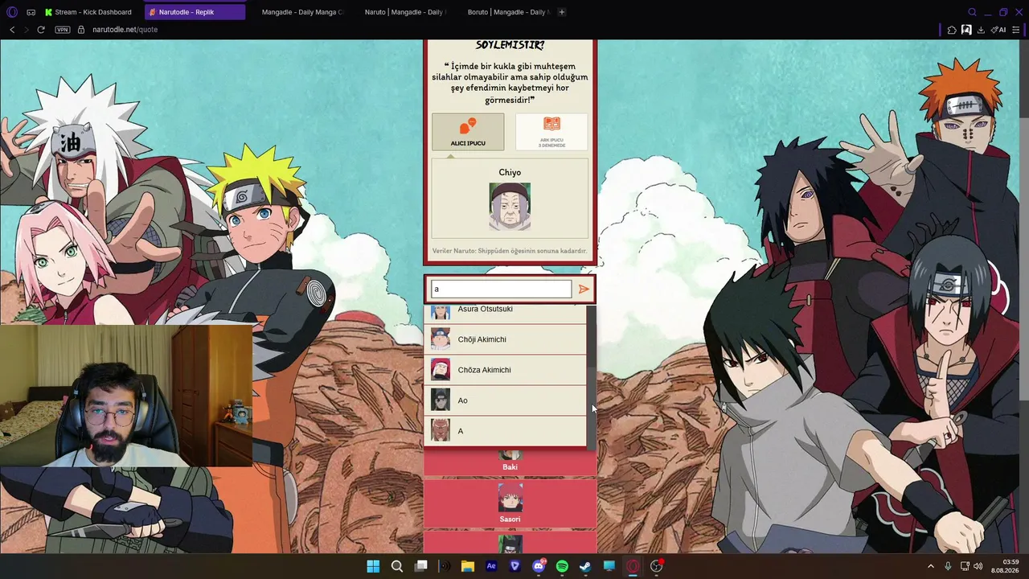Click the Baki wrong-guess card

tap(510, 462)
